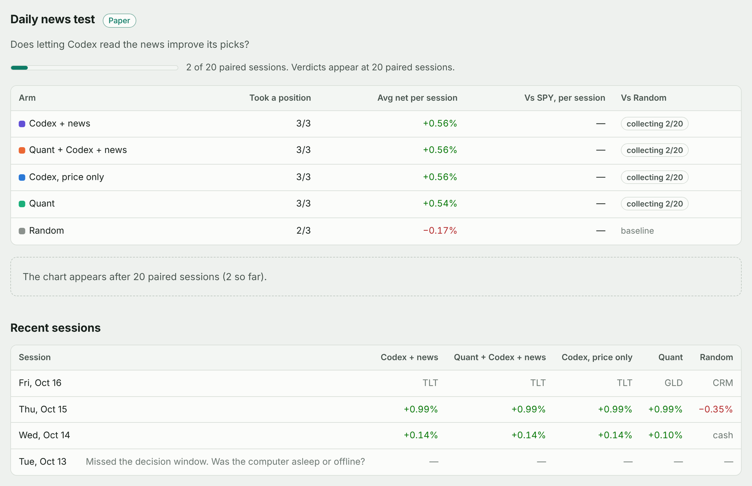Click the Vs Random column header
Viewport: 752px width, 486px height.
pyautogui.click(x=643, y=98)
